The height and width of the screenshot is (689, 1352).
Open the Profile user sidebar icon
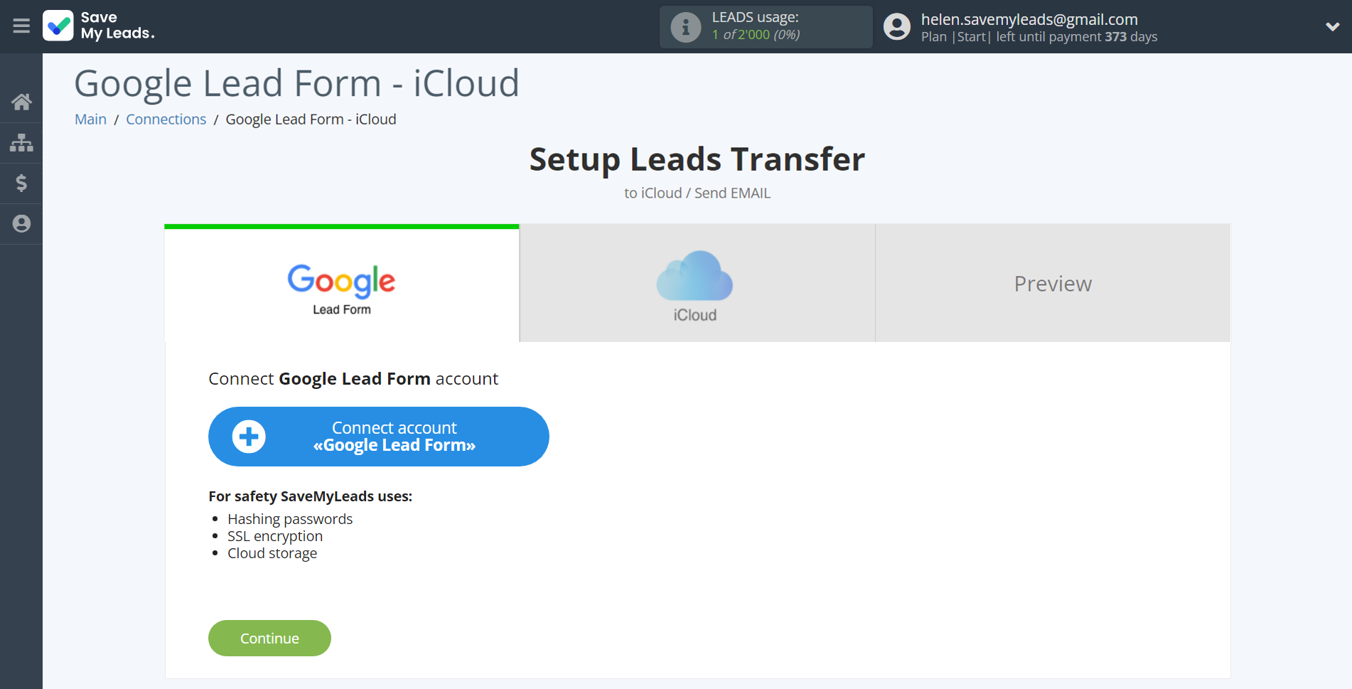point(21,224)
